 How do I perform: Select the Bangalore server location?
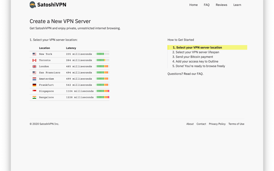[x=70, y=97]
